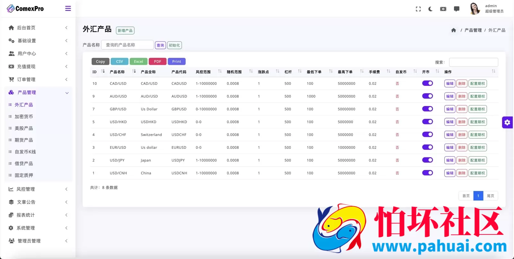The width and height of the screenshot is (514, 259).
Task: Expand the 后台首页 menu chevron
Action: (66, 28)
